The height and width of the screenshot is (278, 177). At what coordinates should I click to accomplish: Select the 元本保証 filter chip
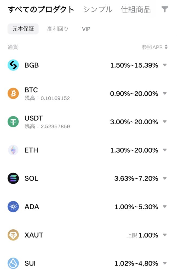click(23, 29)
